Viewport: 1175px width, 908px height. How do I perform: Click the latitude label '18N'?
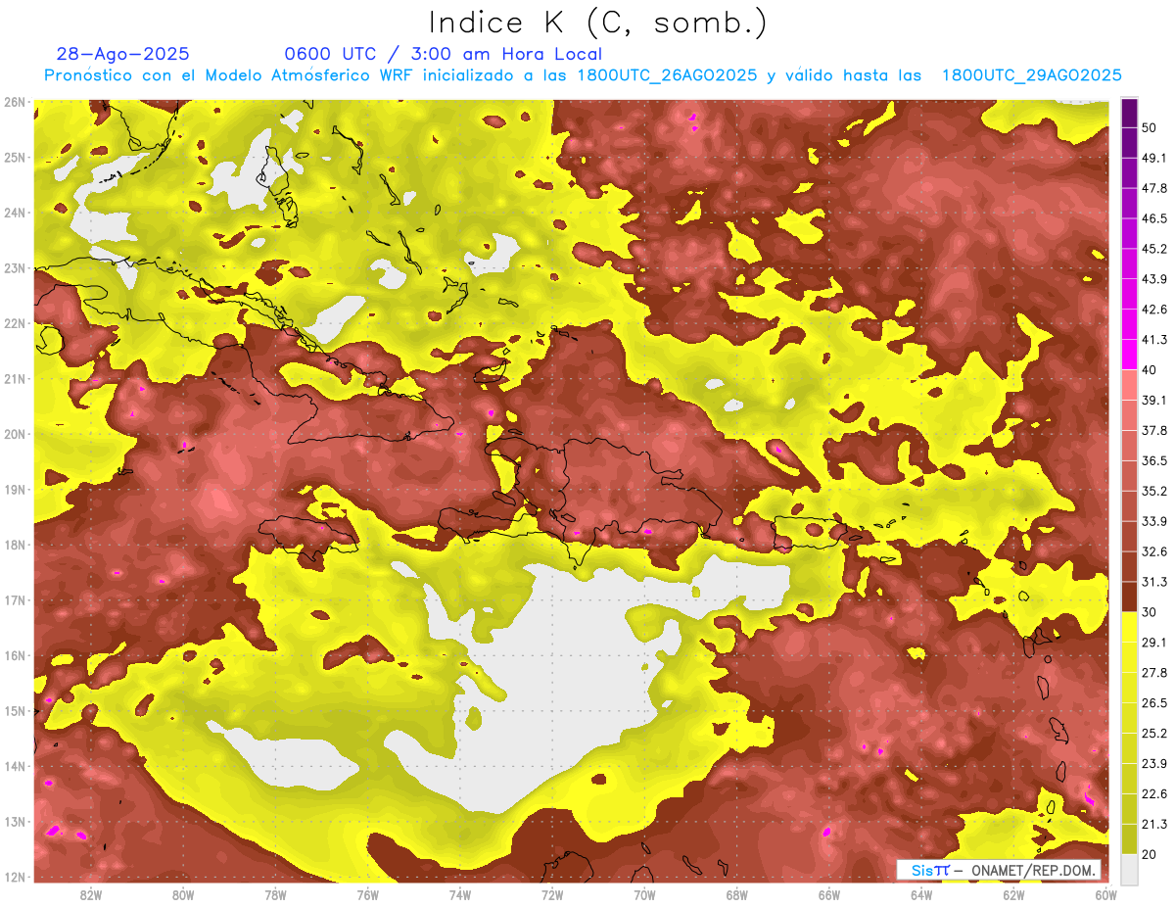click(15, 545)
